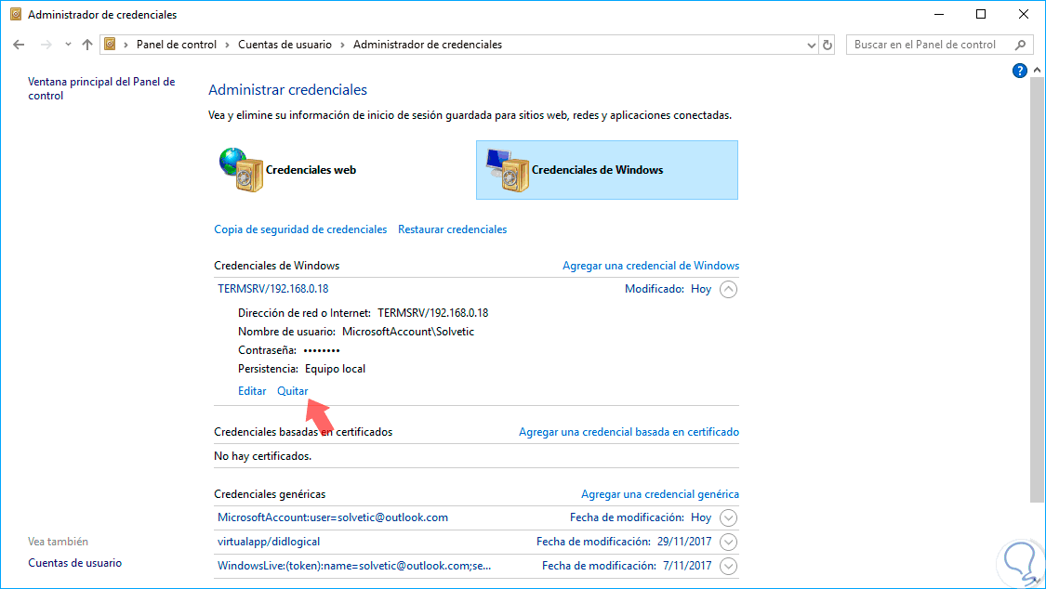This screenshot has height=589, width=1046.
Task: Expand the WindowsLive:(token) credential chevron
Action: pyautogui.click(x=728, y=566)
